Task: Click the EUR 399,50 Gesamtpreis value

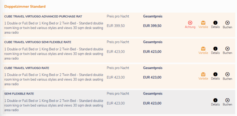Action: click(x=152, y=26)
